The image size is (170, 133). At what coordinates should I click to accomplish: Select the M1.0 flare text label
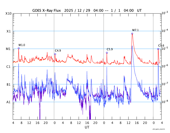(22, 45)
